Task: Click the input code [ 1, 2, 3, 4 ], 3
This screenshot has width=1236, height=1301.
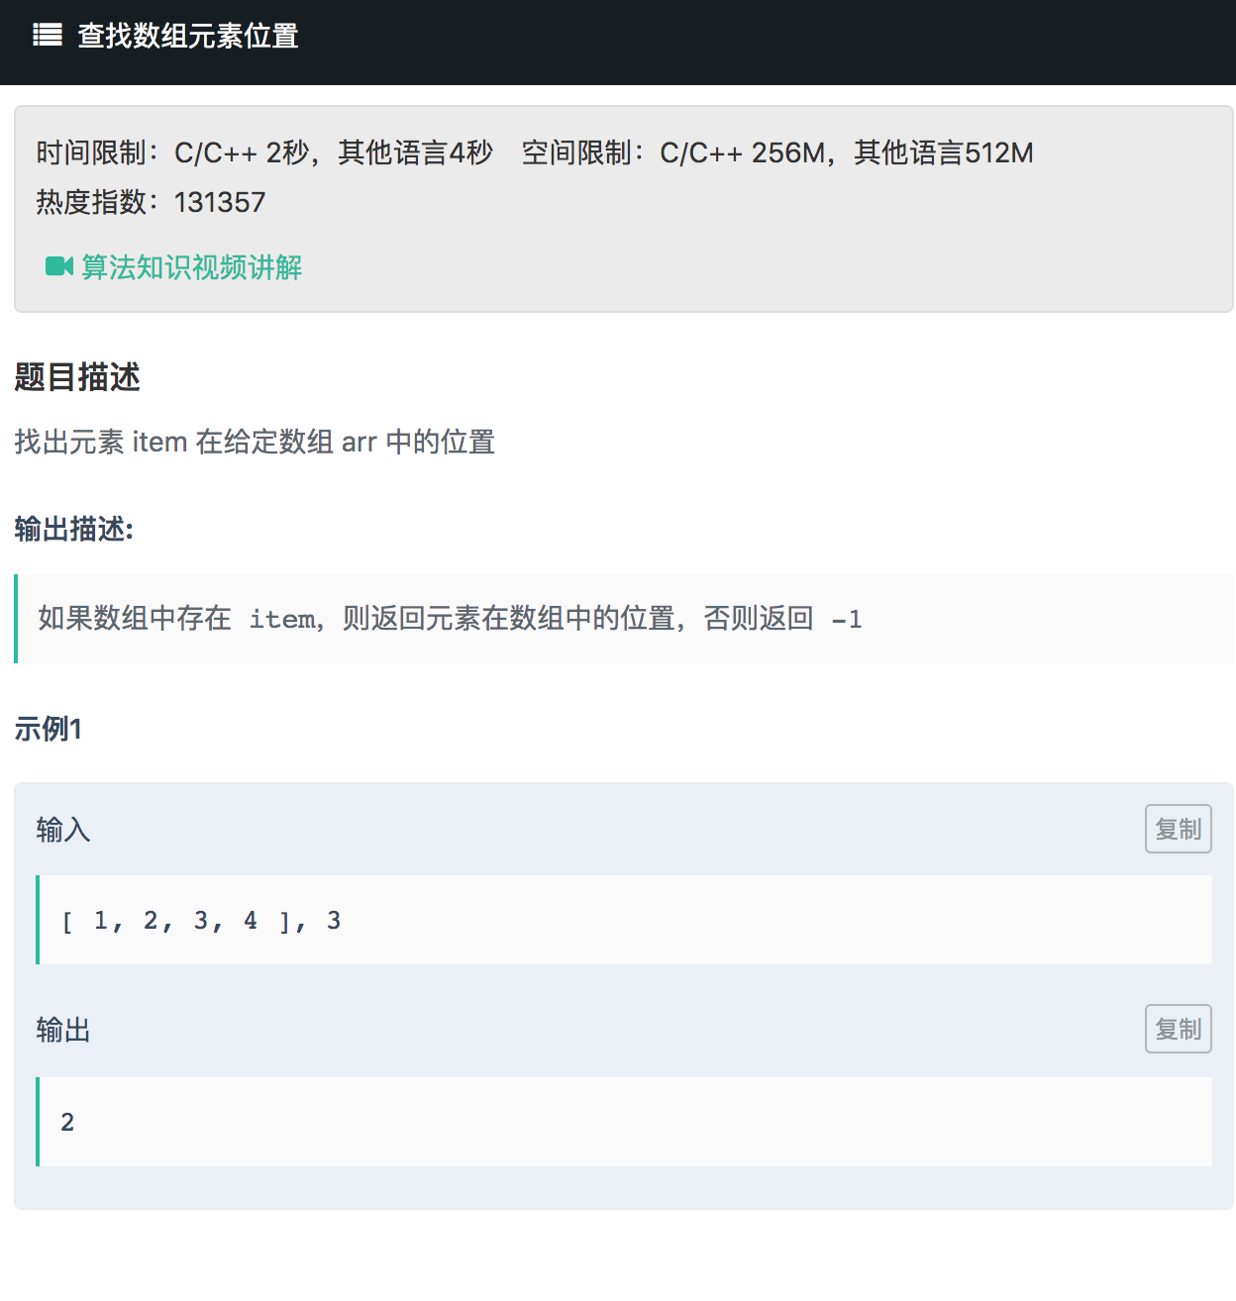Action: (201, 921)
